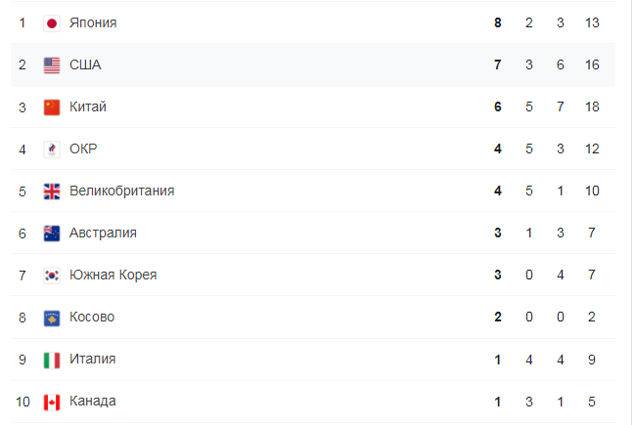Open the США country link

pyautogui.click(x=85, y=65)
